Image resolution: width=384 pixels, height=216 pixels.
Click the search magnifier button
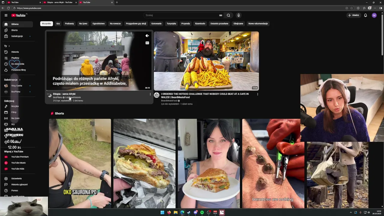click(228, 15)
